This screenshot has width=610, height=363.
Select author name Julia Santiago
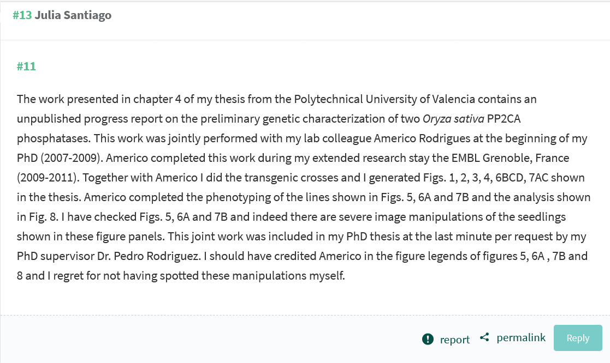pos(73,15)
